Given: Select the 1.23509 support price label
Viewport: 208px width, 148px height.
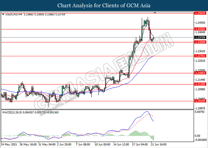Looking at the screenshot, I should (x=200, y=42).
